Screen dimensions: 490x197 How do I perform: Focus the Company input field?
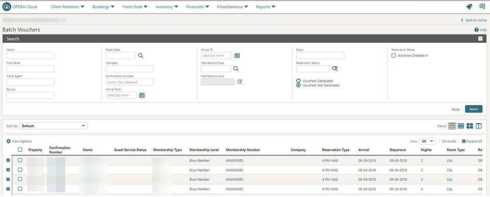tap(130, 69)
